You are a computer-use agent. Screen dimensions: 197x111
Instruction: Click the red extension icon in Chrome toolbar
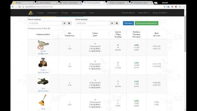coord(172,7)
